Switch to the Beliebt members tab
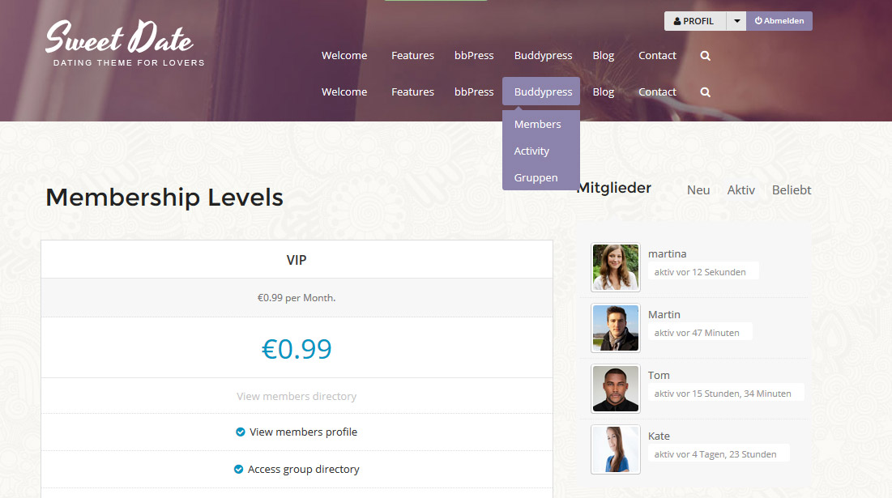The width and height of the screenshot is (892, 498). [x=792, y=189]
